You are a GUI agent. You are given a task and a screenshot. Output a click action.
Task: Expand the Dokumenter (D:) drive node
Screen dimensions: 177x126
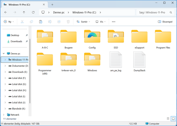[x=5, y=66]
